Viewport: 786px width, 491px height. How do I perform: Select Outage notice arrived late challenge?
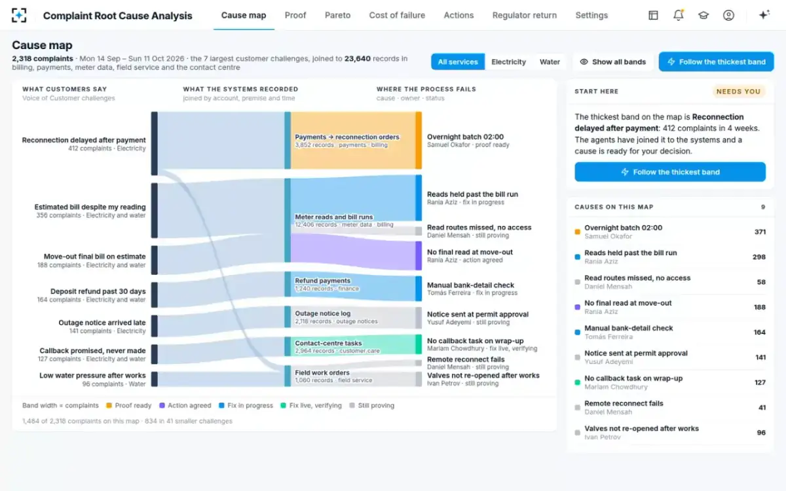[x=102, y=326]
